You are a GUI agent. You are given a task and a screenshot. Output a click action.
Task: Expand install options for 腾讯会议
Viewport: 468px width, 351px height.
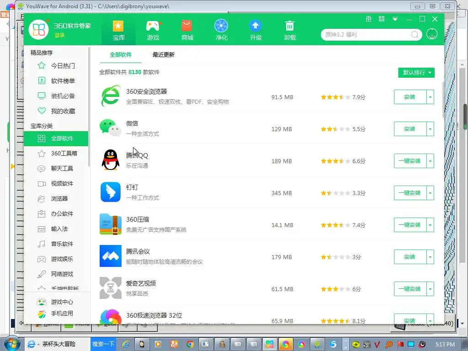[430, 257]
